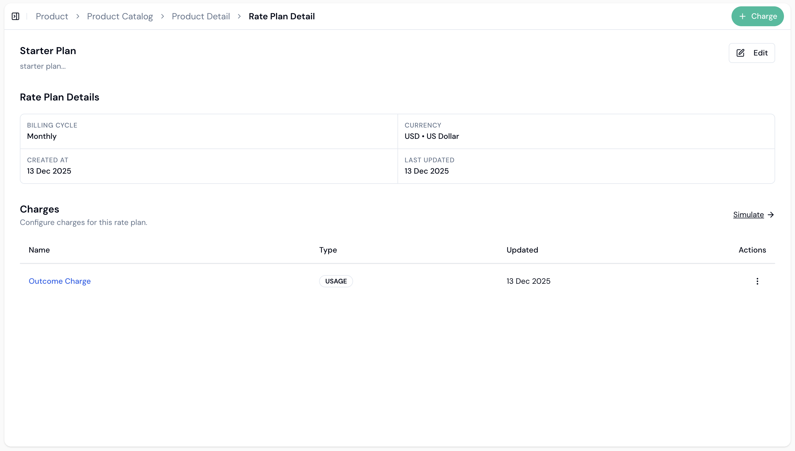
Task: Click the Charge button to add a charge
Action: click(x=757, y=16)
